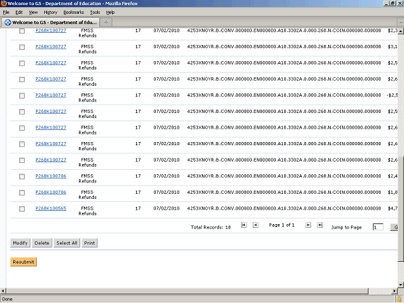The image size is (404, 303).
Task: Click the Print button below the table
Action: [x=90, y=243]
